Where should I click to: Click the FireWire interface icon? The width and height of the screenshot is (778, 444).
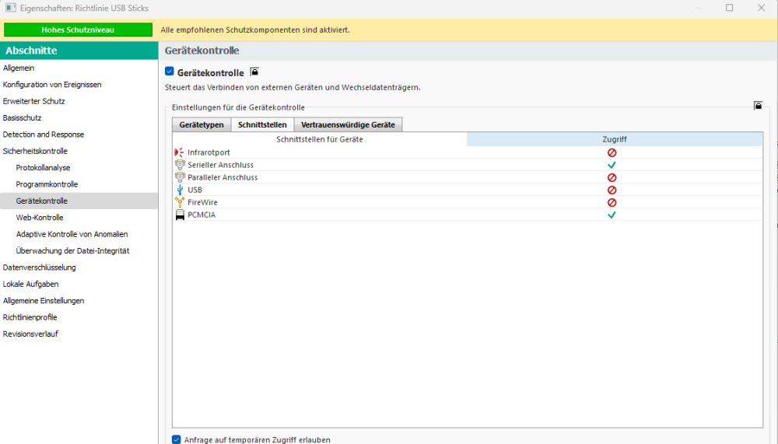[180, 202]
